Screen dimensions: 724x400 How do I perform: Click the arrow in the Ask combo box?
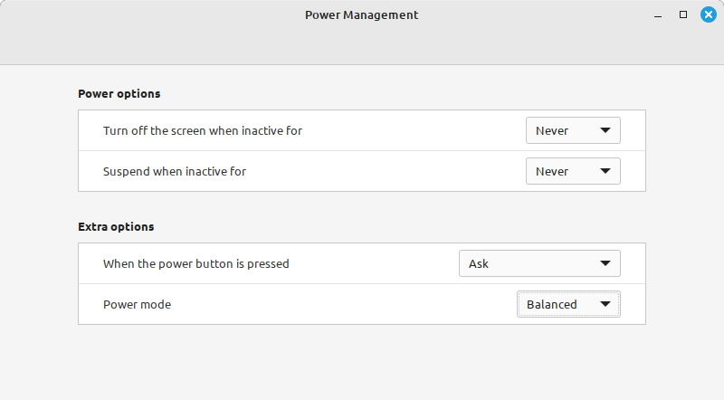pos(605,263)
